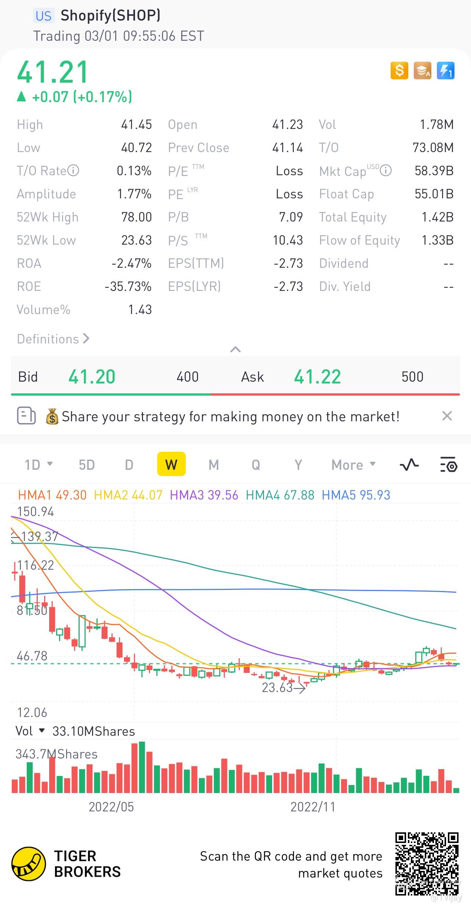
Task: Open Definitions page
Action: (x=53, y=339)
